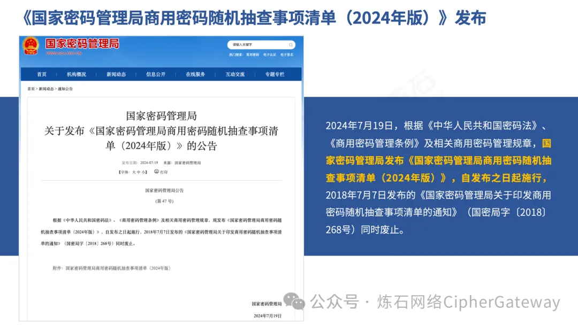The image size is (578, 325).
Task: Click the printer icon beside 打印
Action: pos(156,172)
